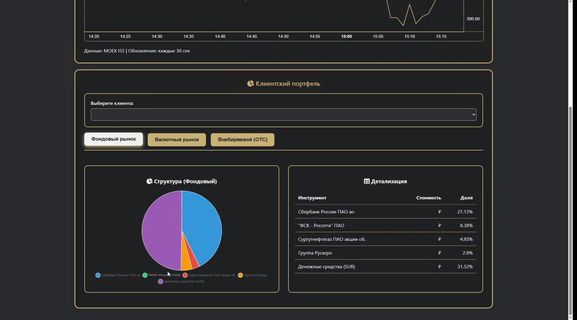This screenshot has height=320, width=577.
Task: Click the green ФСК legend circle
Action: coord(145,275)
